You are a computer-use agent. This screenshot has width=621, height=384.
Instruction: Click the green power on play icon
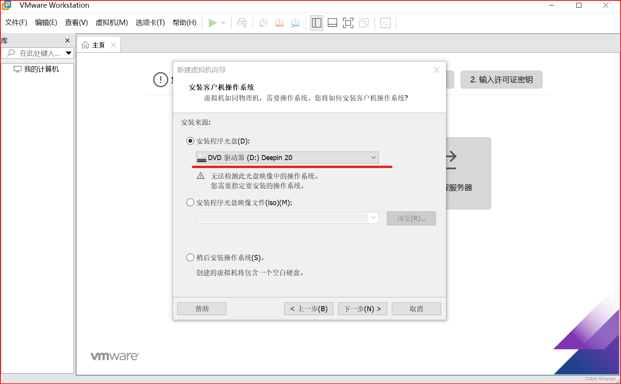coord(212,23)
